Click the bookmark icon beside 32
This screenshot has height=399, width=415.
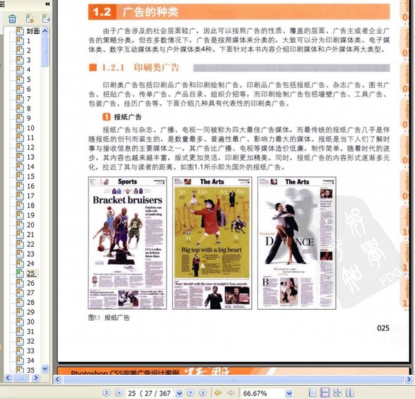(20, 341)
